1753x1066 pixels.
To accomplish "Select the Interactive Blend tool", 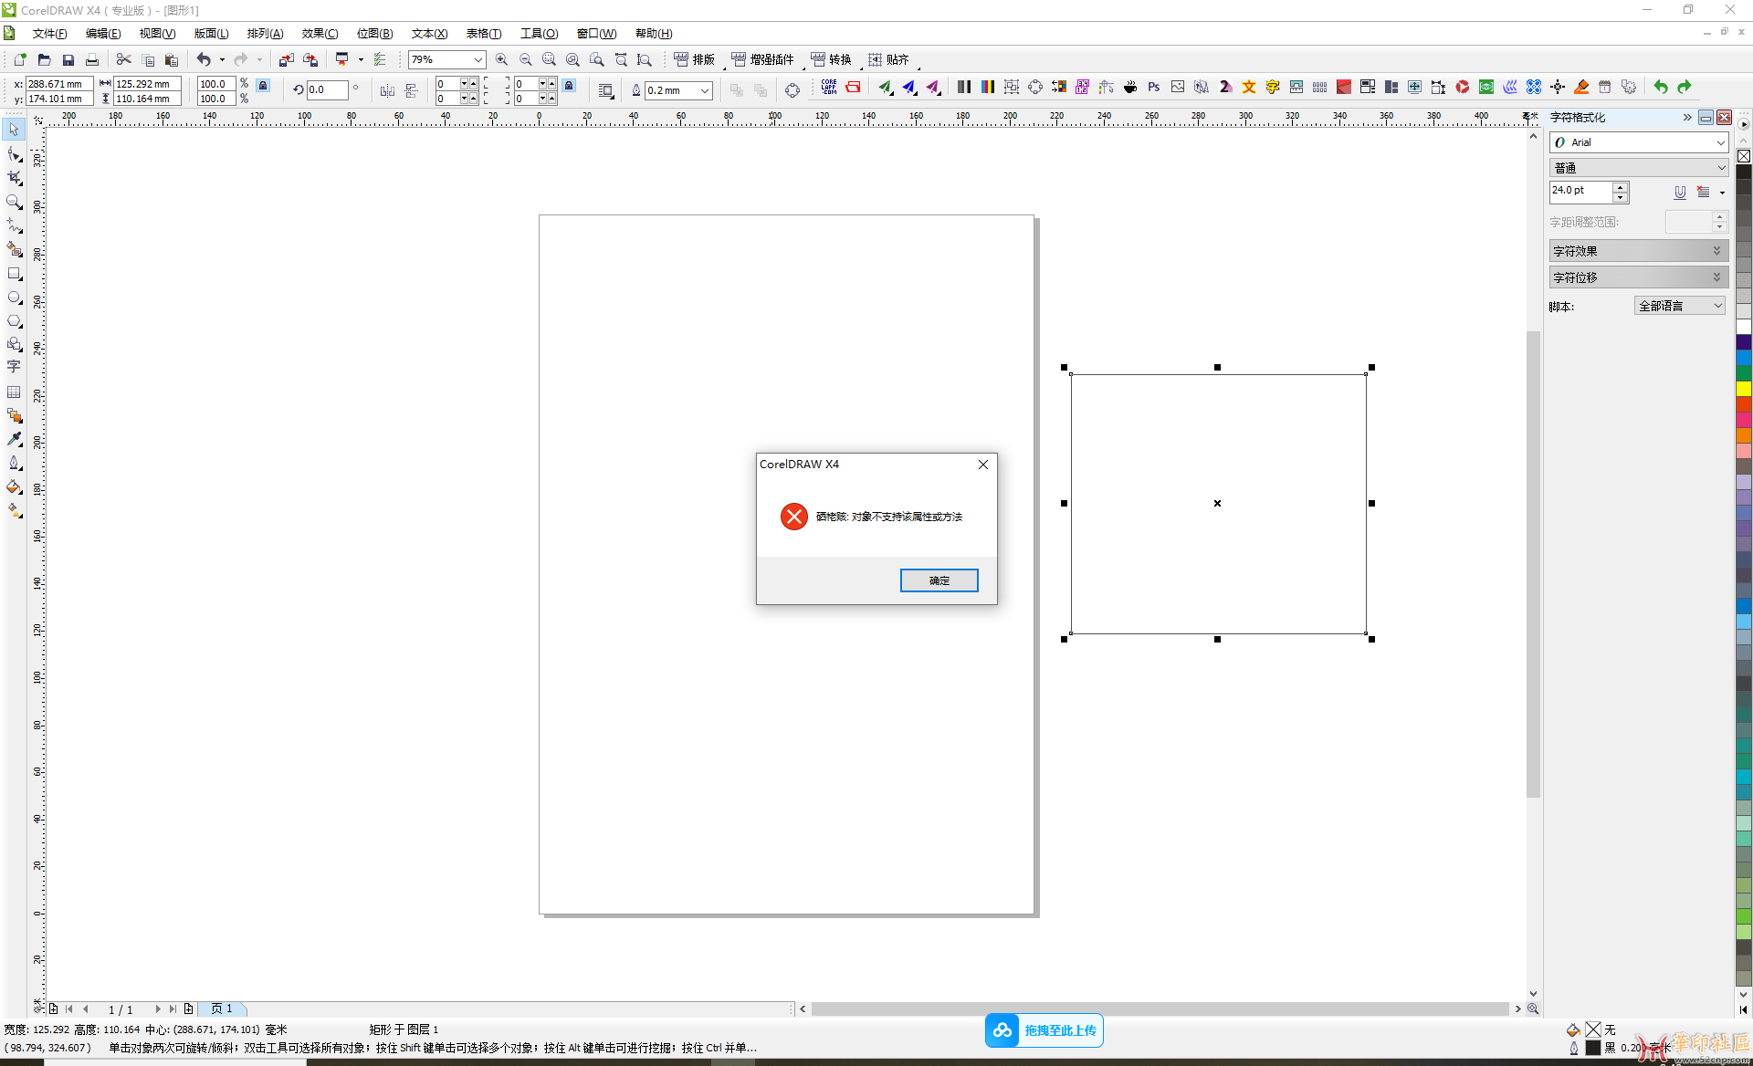I will [14, 415].
